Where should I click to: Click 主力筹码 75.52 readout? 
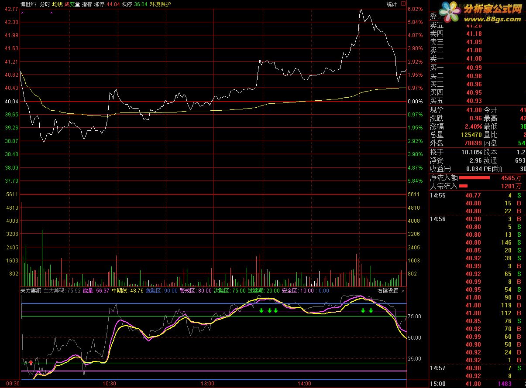62,291
